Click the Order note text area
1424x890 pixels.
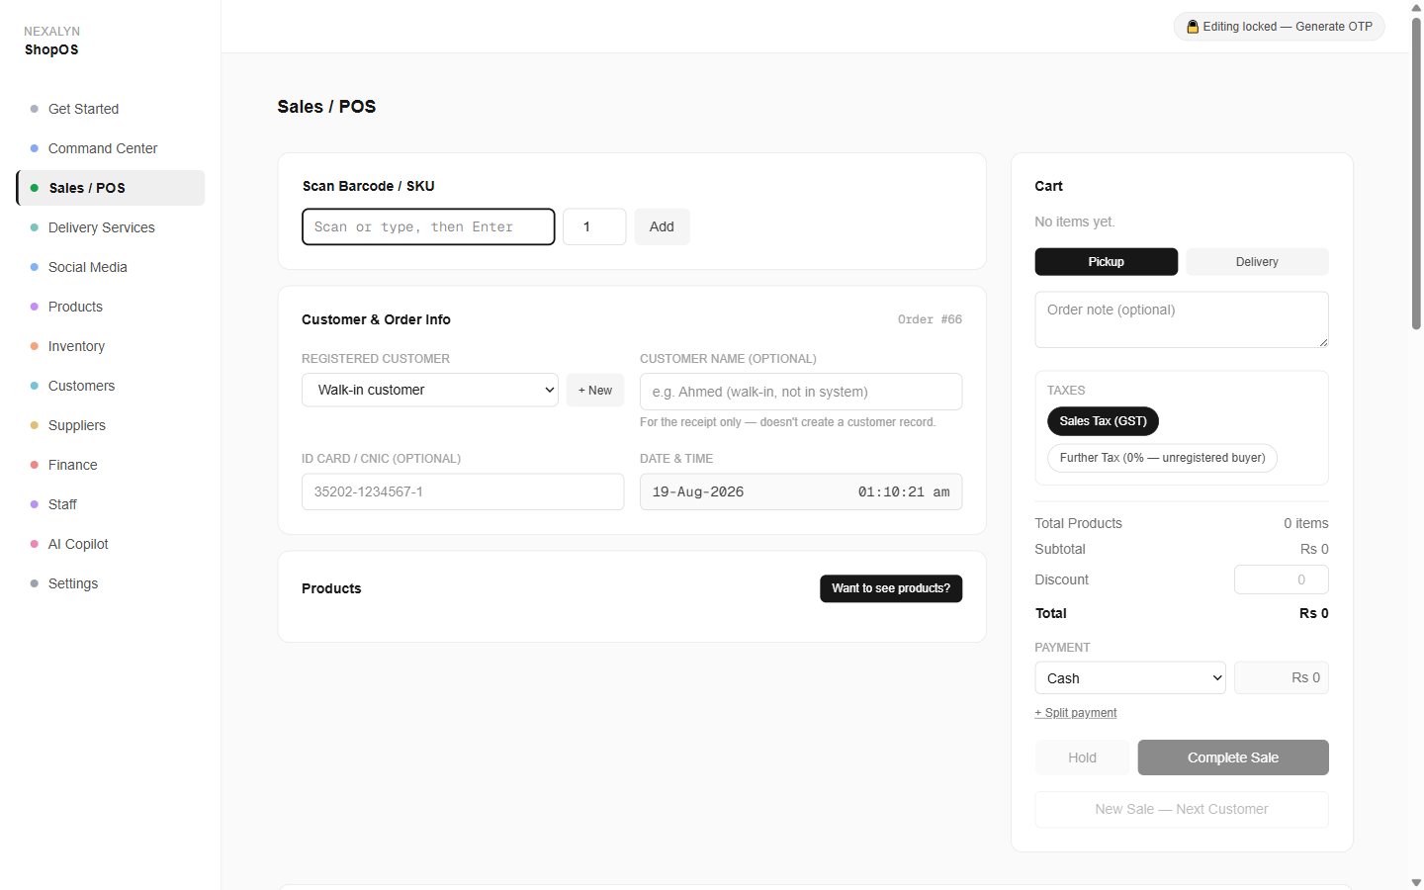[1182, 319]
